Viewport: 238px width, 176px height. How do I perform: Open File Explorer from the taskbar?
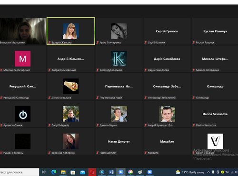(63, 172)
